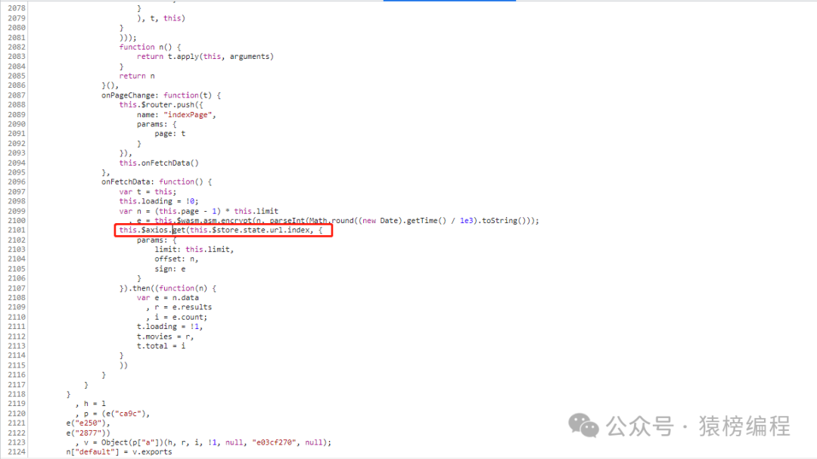This screenshot has width=817, height=459.
Task: Click 'page: t' inside the params object
Action: pos(170,134)
